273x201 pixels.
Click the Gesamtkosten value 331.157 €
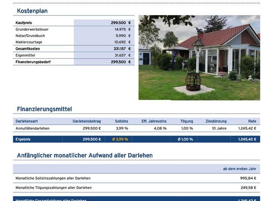click(122, 49)
